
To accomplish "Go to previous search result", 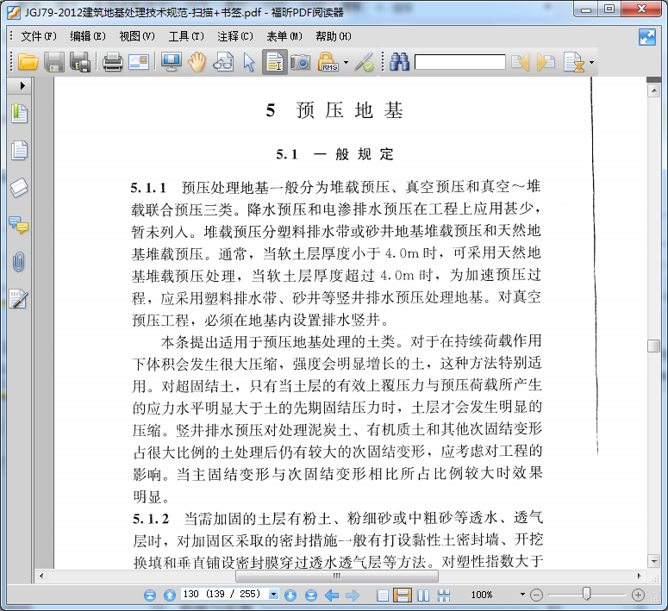I will tap(521, 62).
